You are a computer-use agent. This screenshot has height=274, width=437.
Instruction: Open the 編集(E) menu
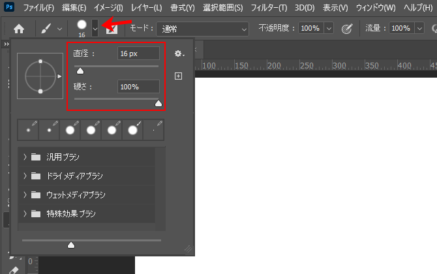point(74,8)
